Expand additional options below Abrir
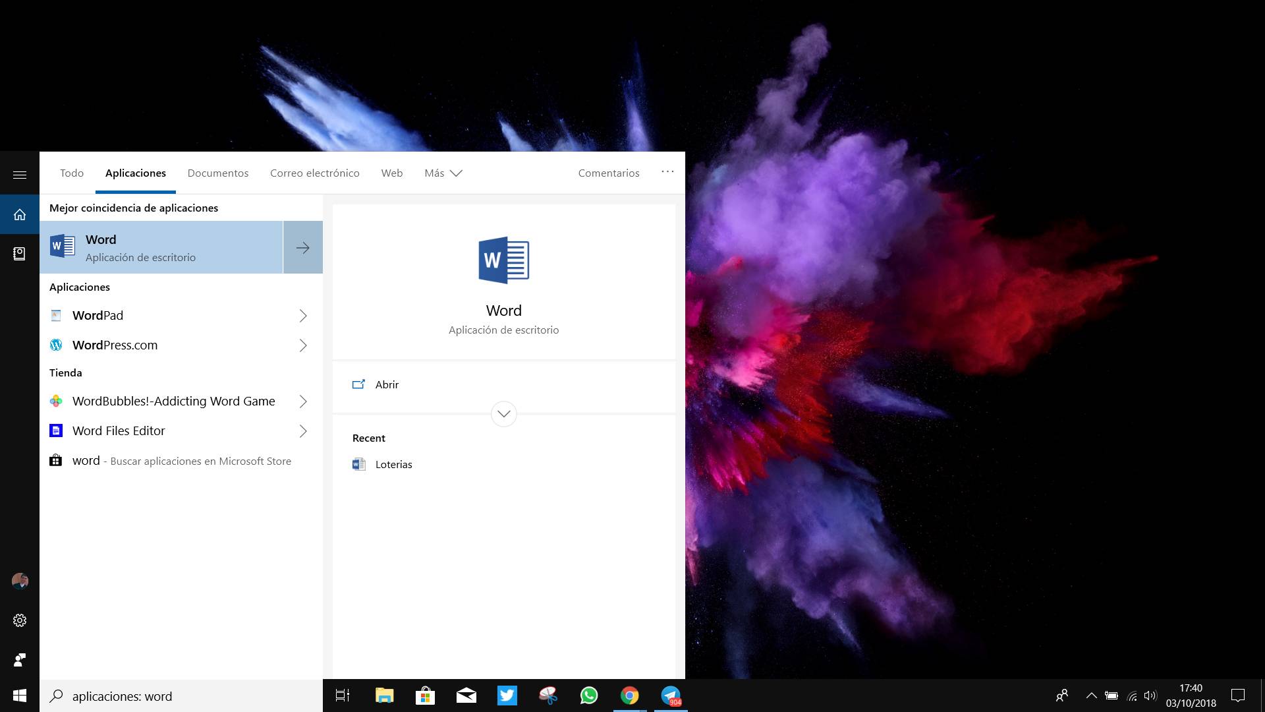This screenshot has width=1265, height=712. [504, 414]
